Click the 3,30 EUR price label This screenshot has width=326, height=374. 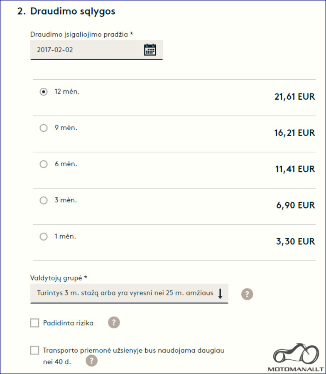click(x=296, y=241)
